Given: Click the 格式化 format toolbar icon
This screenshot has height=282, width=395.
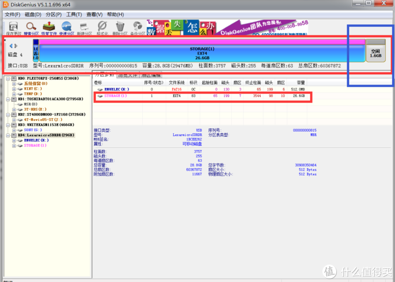Looking at the screenshot, I should tap(102, 28).
